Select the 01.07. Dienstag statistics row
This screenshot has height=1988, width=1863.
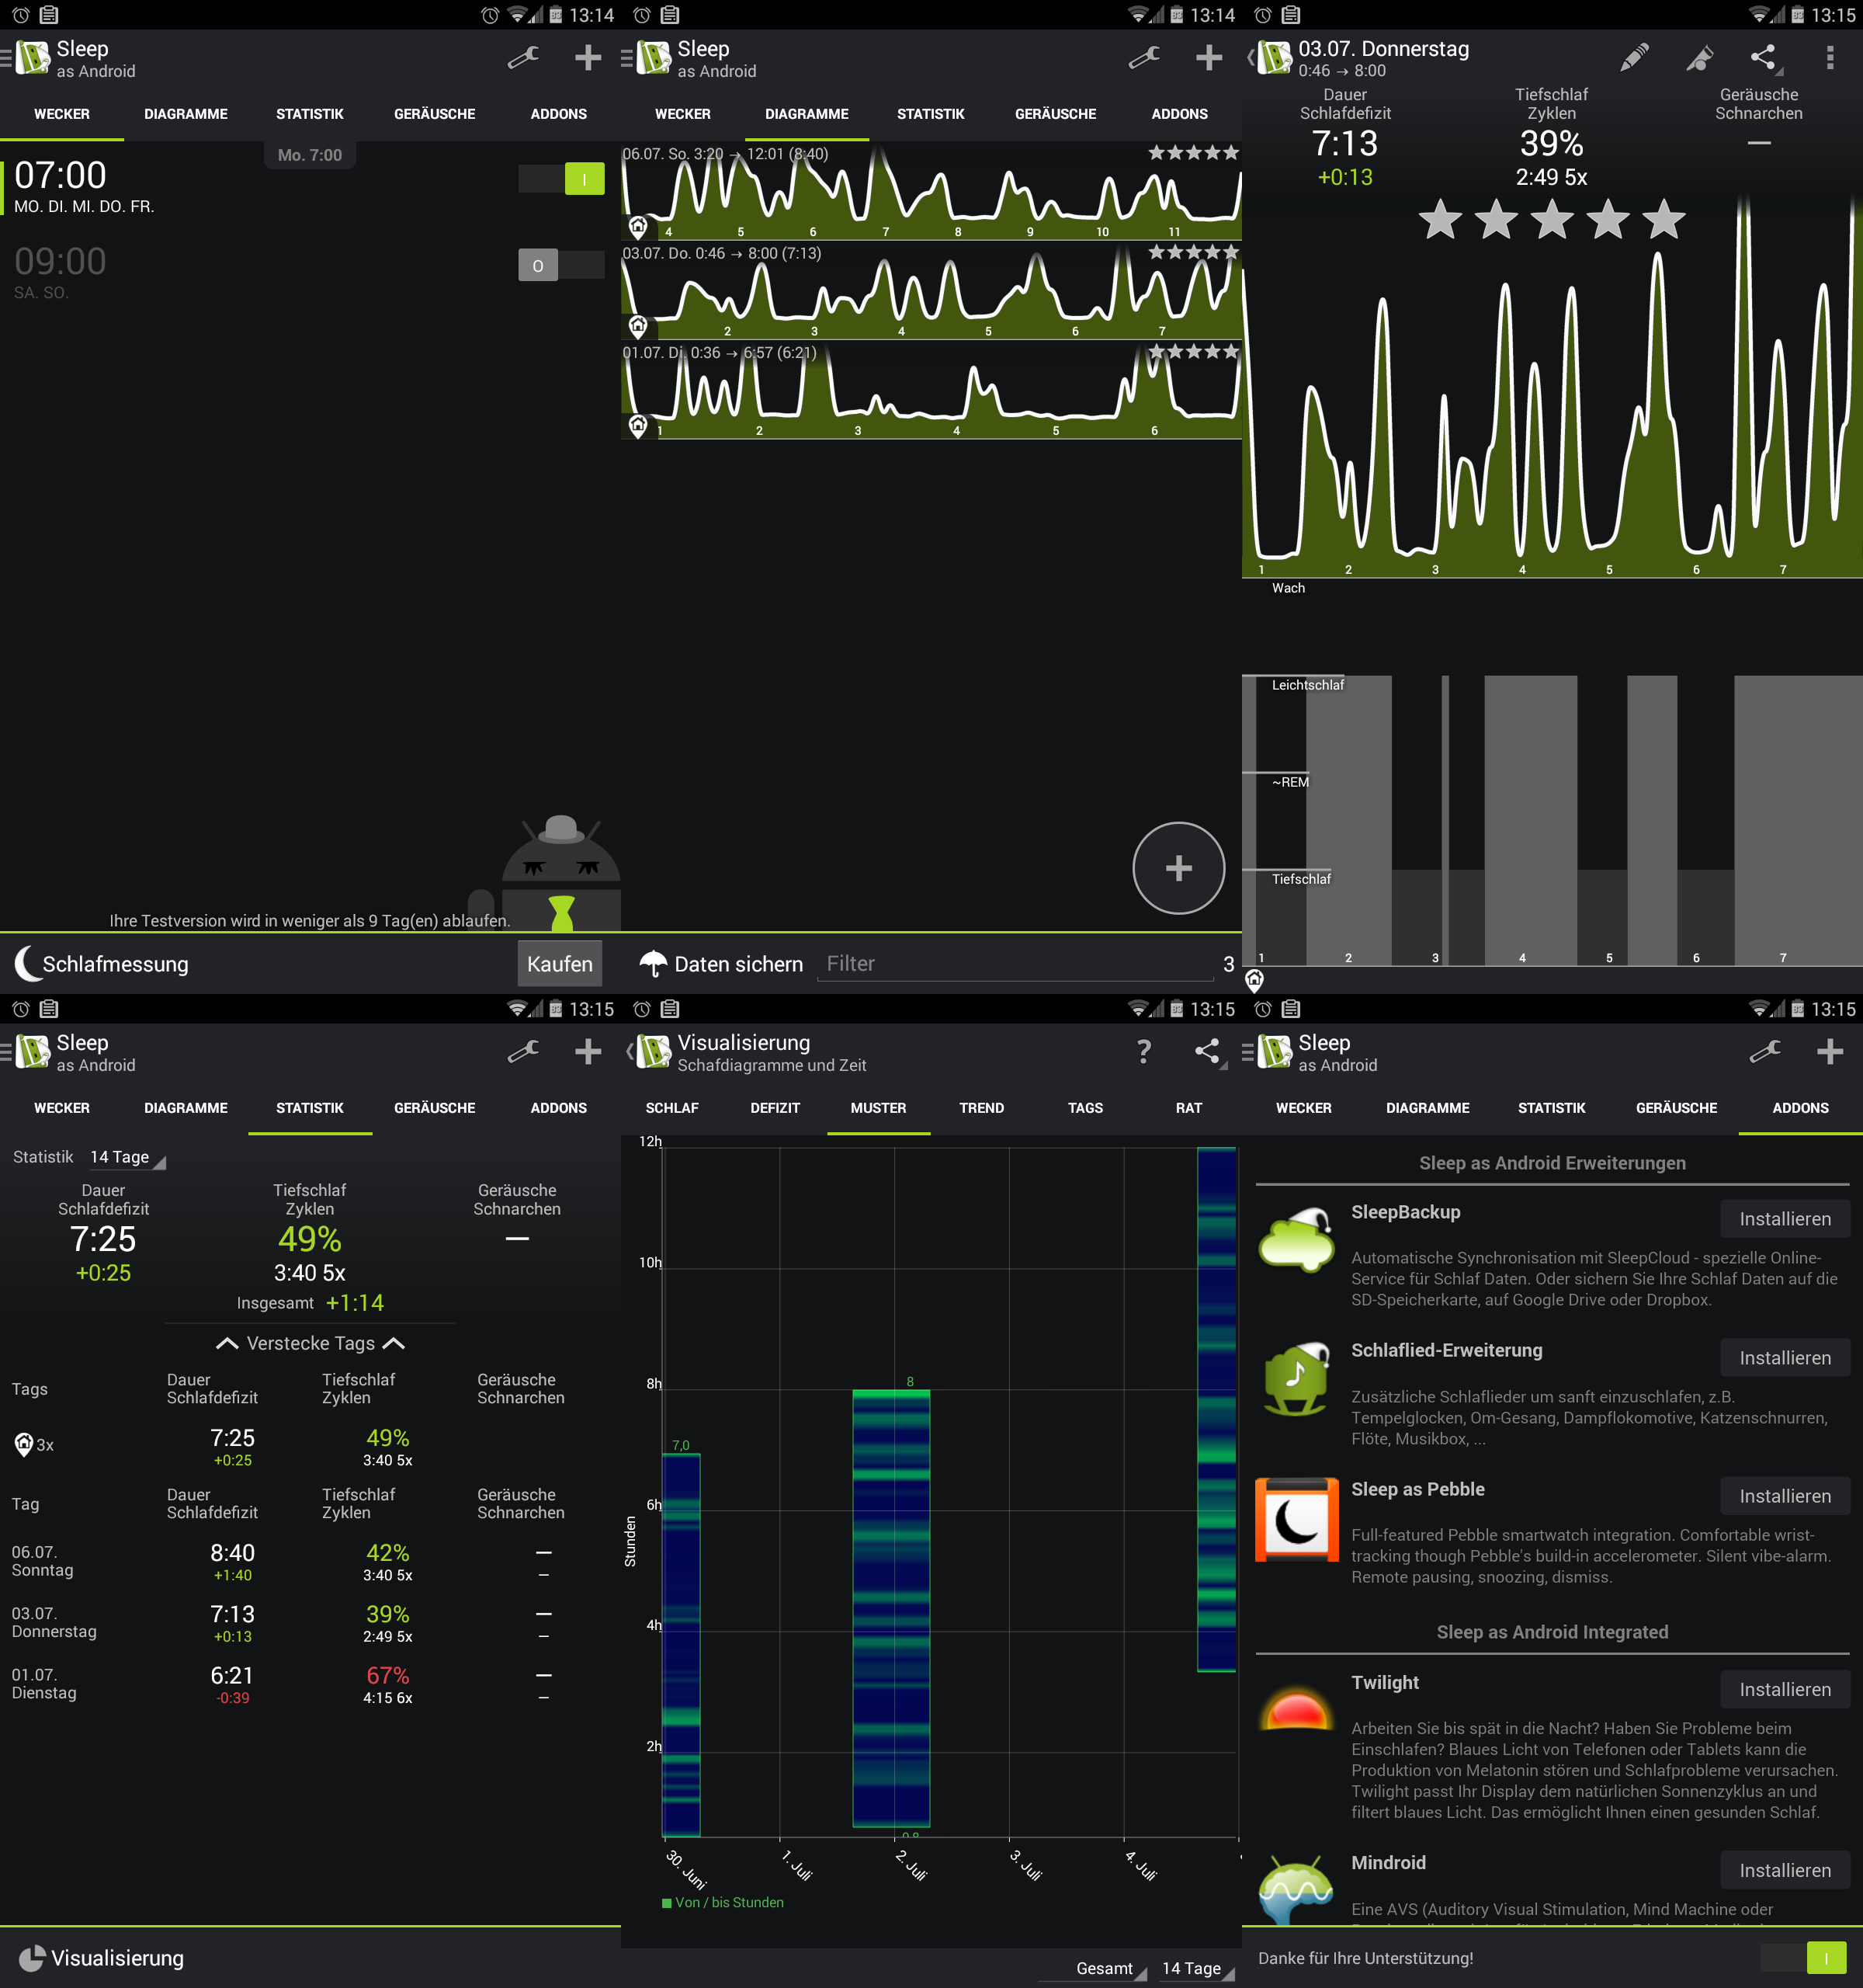click(310, 1684)
